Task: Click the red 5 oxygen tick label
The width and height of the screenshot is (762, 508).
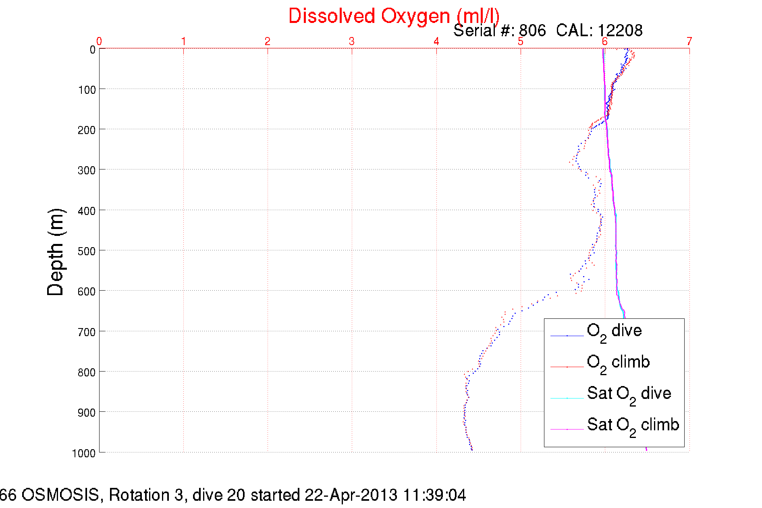Action: click(x=521, y=41)
